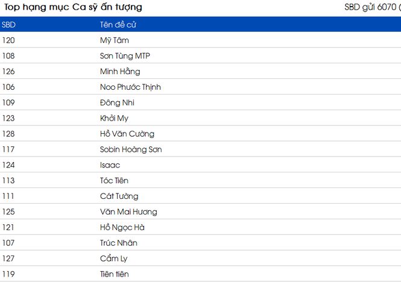
Task: Choose Noo Phước Thịnh from nominees
Action: pos(130,87)
